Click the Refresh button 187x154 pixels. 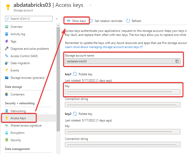pyautogui.click(x=134, y=21)
